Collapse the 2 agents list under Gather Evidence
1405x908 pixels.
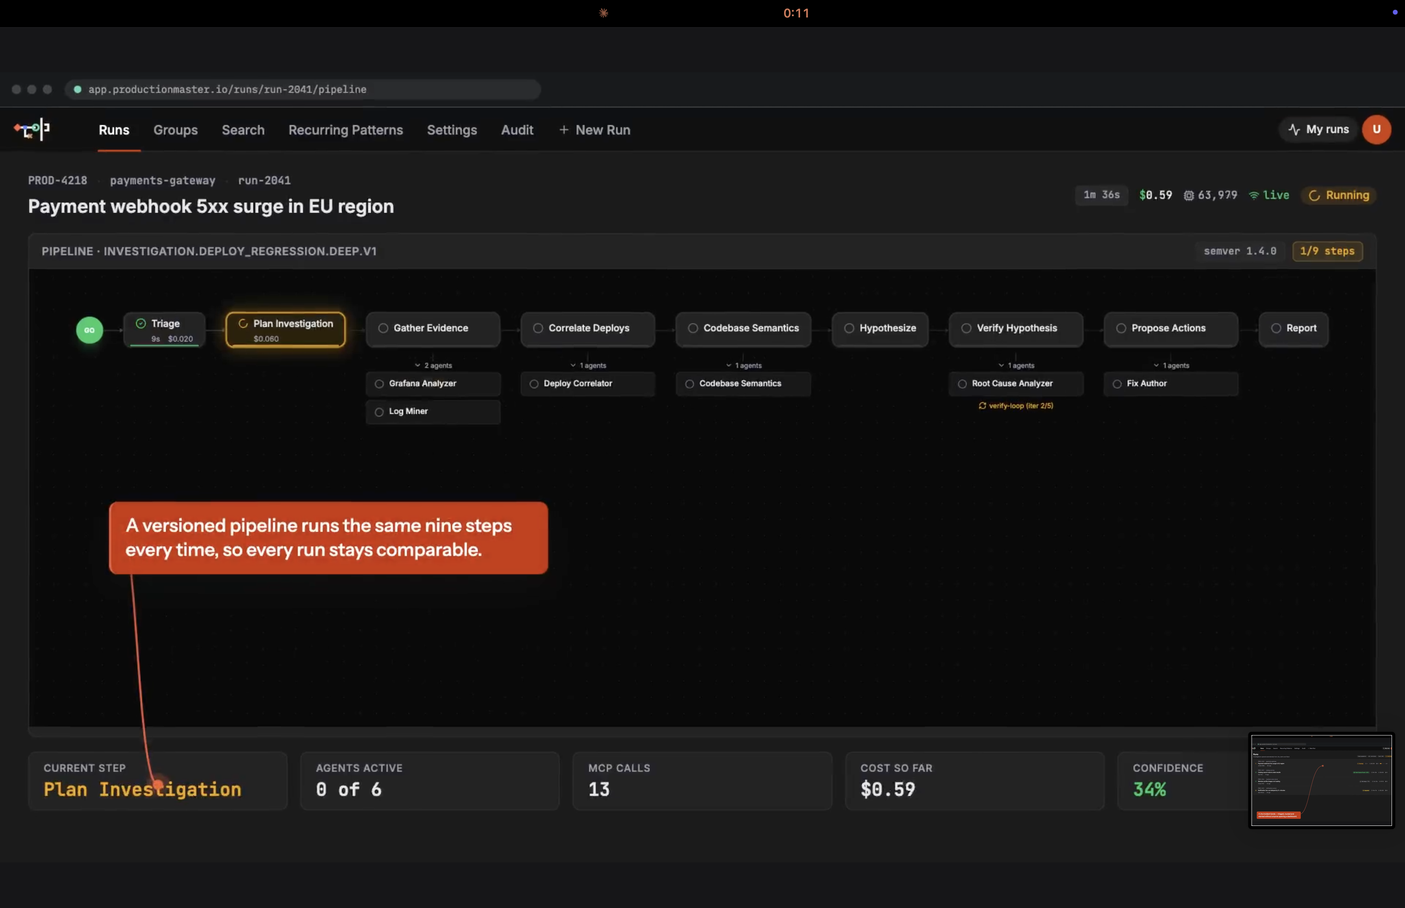coord(433,365)
